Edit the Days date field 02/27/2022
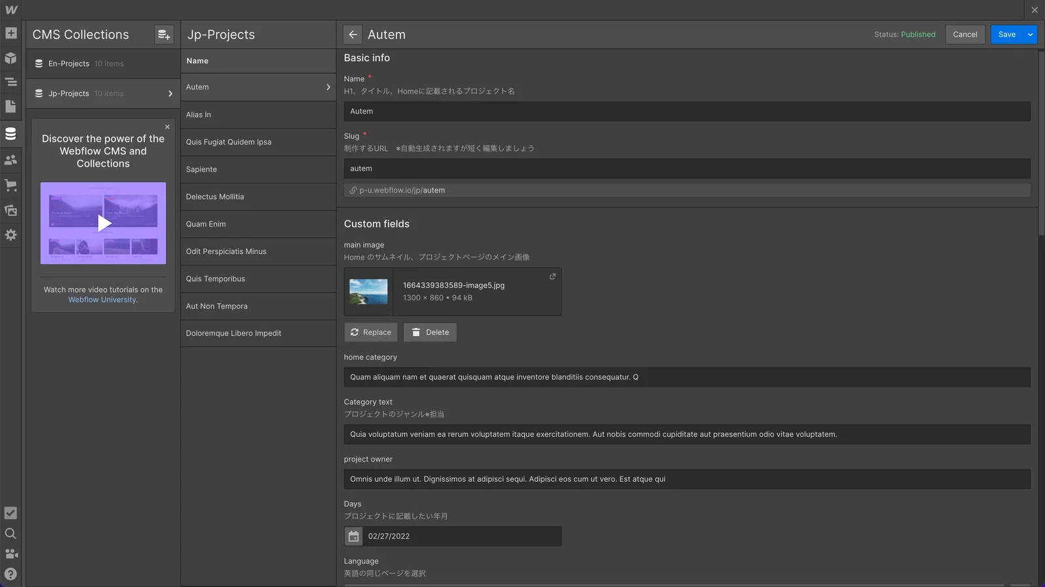Screen dimensions: 1045x587 pyautogui.click(x=462, y=536)
